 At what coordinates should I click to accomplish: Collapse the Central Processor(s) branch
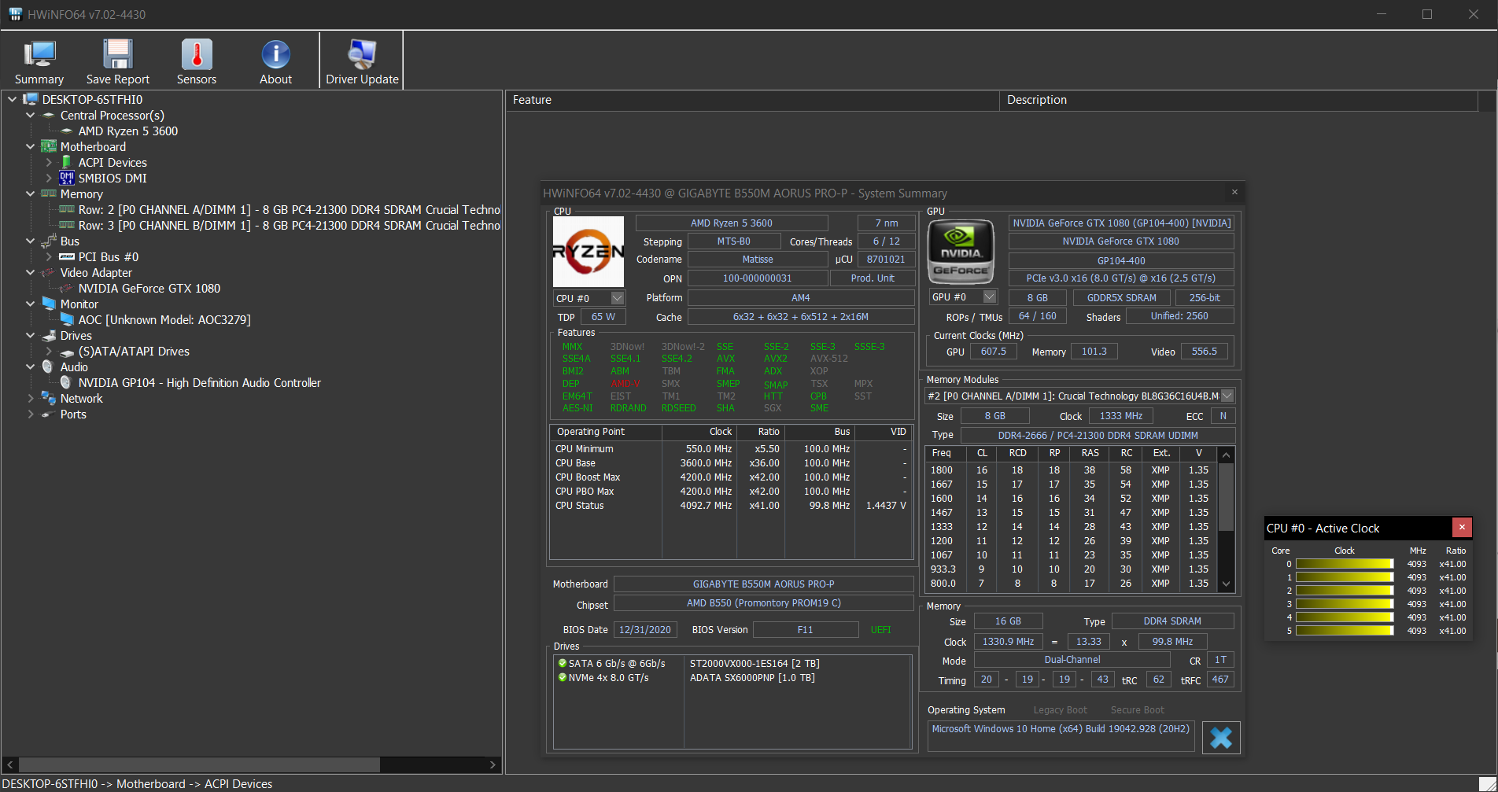coord(30,116)
